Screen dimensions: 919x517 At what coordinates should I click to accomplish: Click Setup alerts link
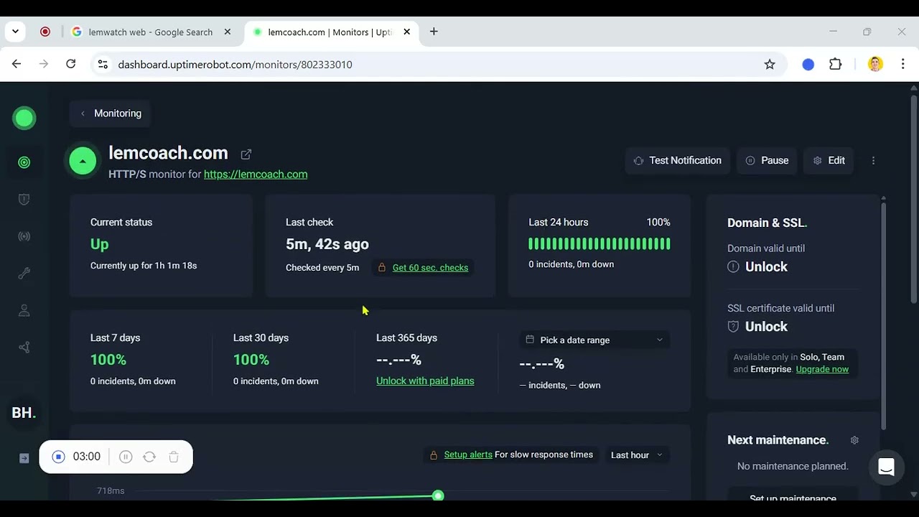click(x=468, y=455)
